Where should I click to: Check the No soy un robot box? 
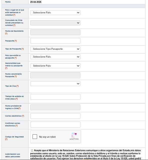[x=35, y=137]
